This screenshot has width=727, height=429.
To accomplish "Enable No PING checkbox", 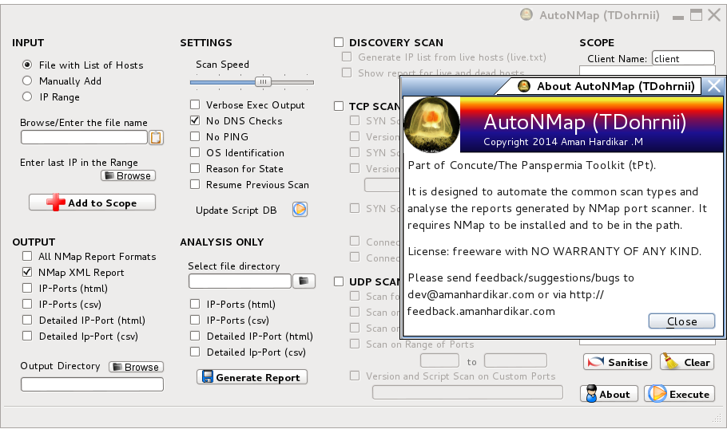I will [195, 136].
